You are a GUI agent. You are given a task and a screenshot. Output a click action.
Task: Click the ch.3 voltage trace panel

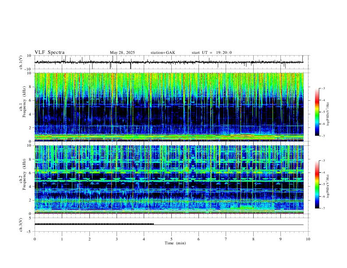[172, 225]
